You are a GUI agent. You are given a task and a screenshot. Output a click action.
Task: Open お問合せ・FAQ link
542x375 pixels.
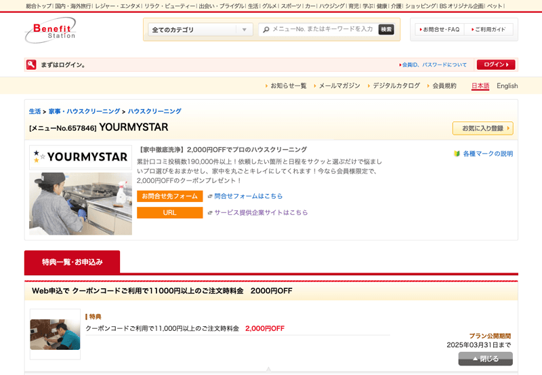point(440,30)
